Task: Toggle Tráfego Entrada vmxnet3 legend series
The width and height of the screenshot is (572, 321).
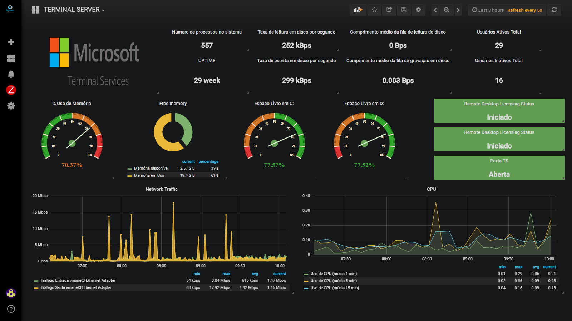Action: [78, 280]
